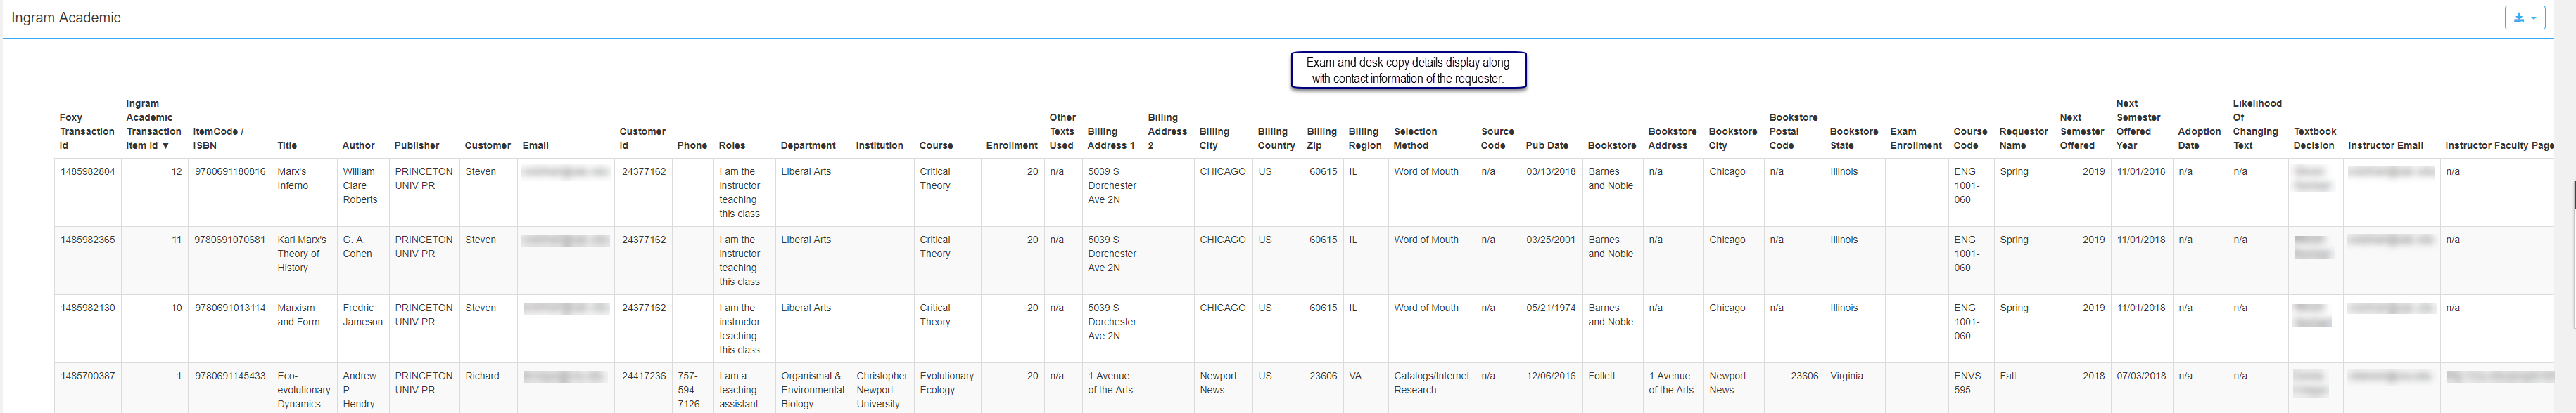Sort by ItemCode / ISBN column header
2576x413 pixels.
[218, 138]
